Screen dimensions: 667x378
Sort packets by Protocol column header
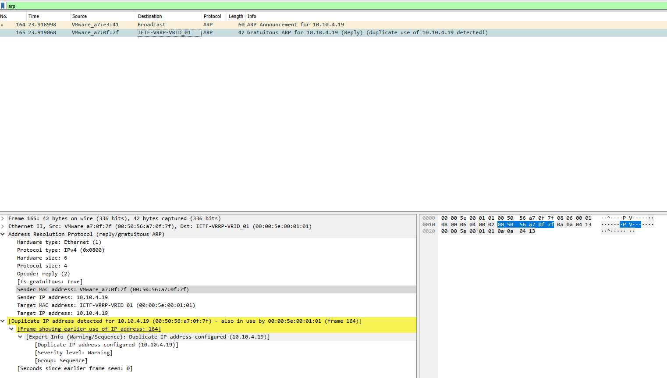pyautogui.click(x=213, y=16)
